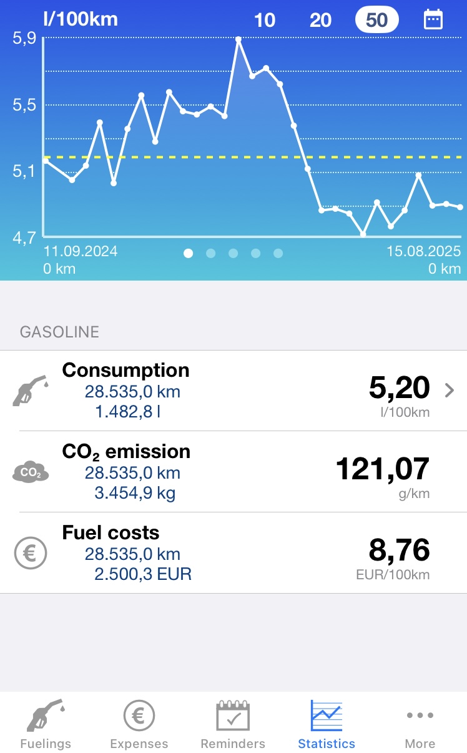467x753 pixels.
Task: Tap the peak point on the chart
Action: coord(238,39)
